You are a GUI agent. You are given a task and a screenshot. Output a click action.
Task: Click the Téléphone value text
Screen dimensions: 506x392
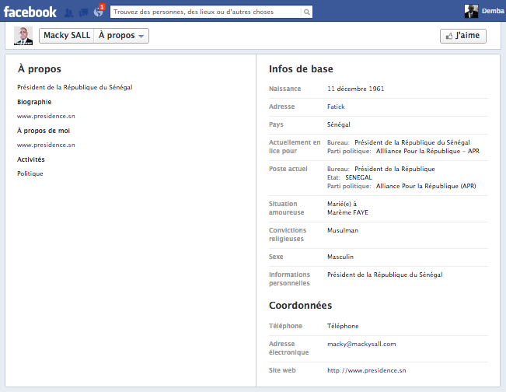(x=343, y=326)
